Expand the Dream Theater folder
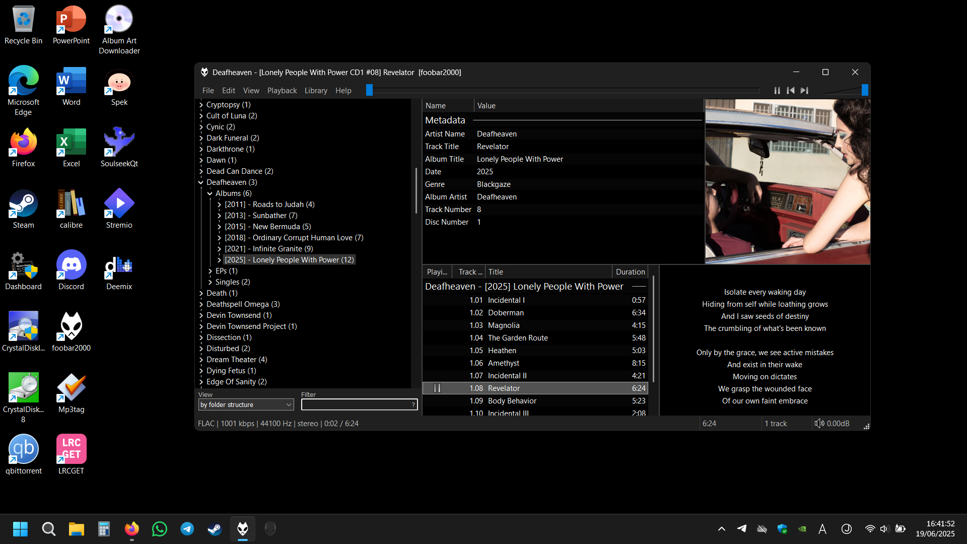 pyautogui.click(x=201, y=360)
